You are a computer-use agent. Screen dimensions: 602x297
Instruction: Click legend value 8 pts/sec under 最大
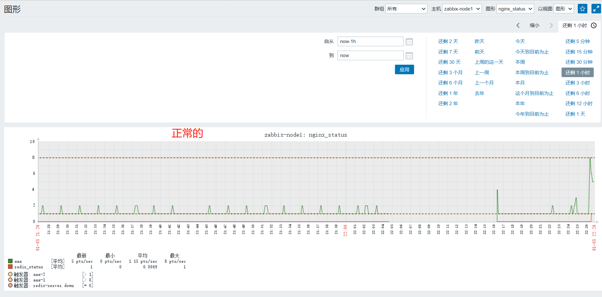pos(175,261)
